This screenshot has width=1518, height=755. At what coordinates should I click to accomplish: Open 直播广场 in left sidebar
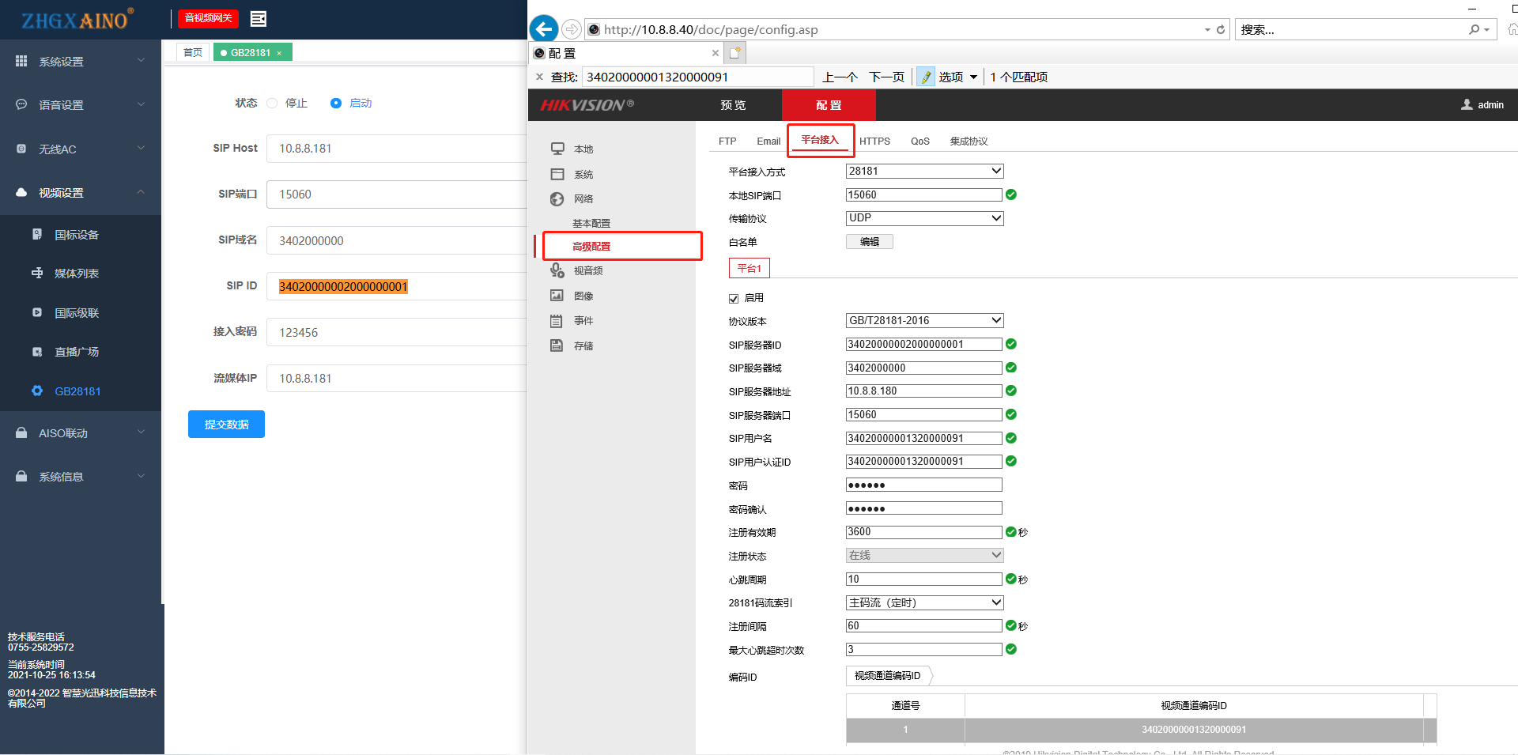tap(77, 352)
